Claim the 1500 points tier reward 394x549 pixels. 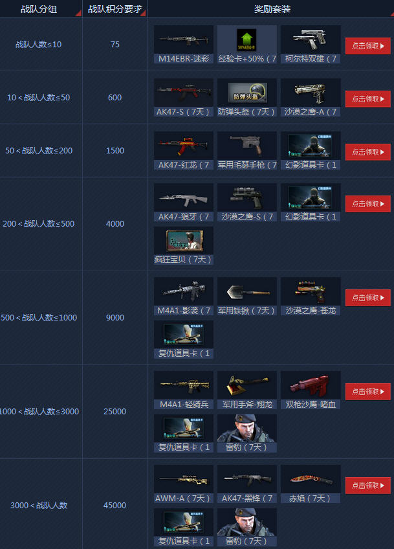pos(367,152)
